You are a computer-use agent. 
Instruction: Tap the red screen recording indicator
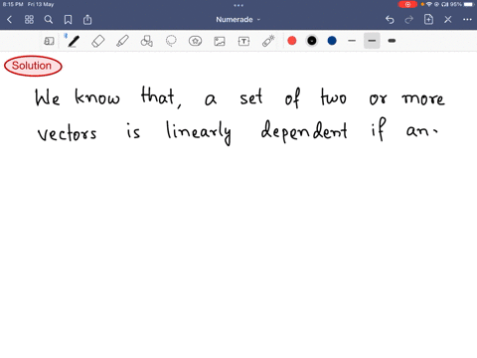click(x=407, y=4)
